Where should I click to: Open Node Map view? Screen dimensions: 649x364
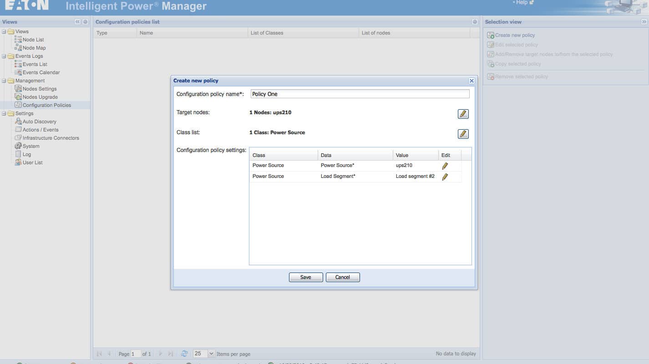[34, 48]
